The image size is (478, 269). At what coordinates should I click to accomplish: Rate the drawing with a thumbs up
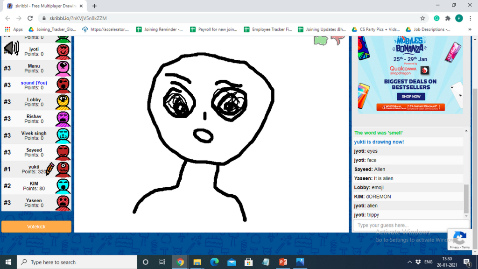tap(320, 41)
